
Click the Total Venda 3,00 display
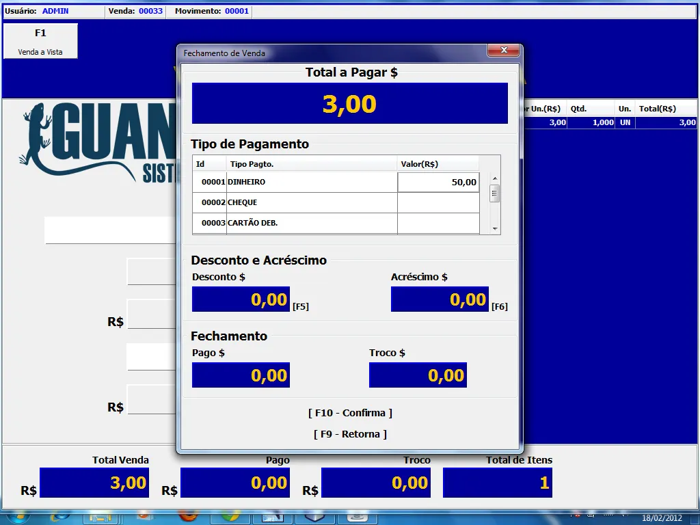click(x=94, y=483)
